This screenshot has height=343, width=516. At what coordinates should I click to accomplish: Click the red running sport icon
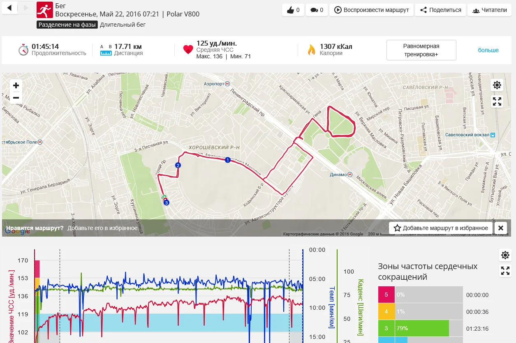(45, 10)
